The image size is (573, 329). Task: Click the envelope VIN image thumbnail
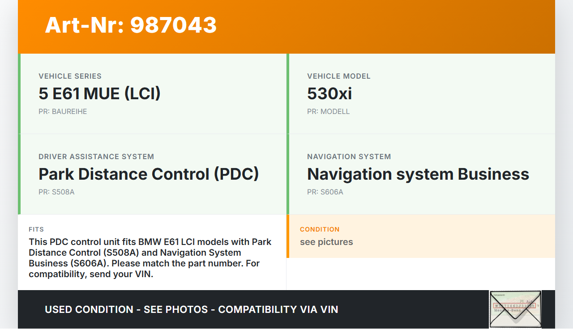[x=515, y=309]
